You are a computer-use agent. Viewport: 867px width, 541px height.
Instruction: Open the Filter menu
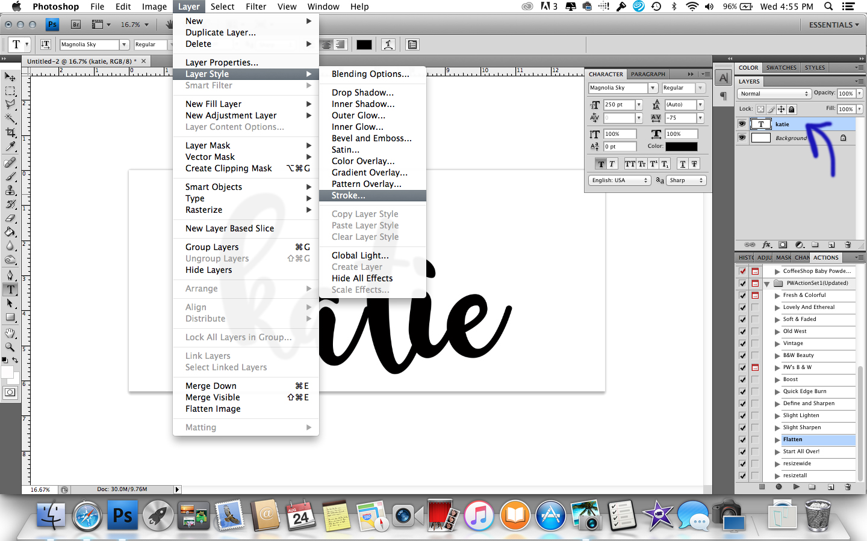tap(256, 7)
